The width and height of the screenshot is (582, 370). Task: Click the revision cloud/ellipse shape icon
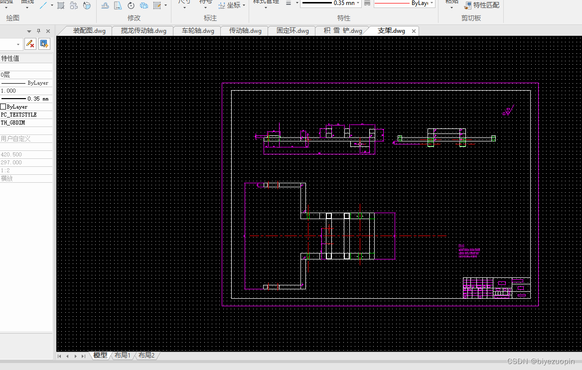point(87,5)
